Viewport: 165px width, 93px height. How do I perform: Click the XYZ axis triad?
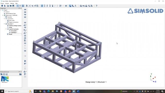(153, 78)
